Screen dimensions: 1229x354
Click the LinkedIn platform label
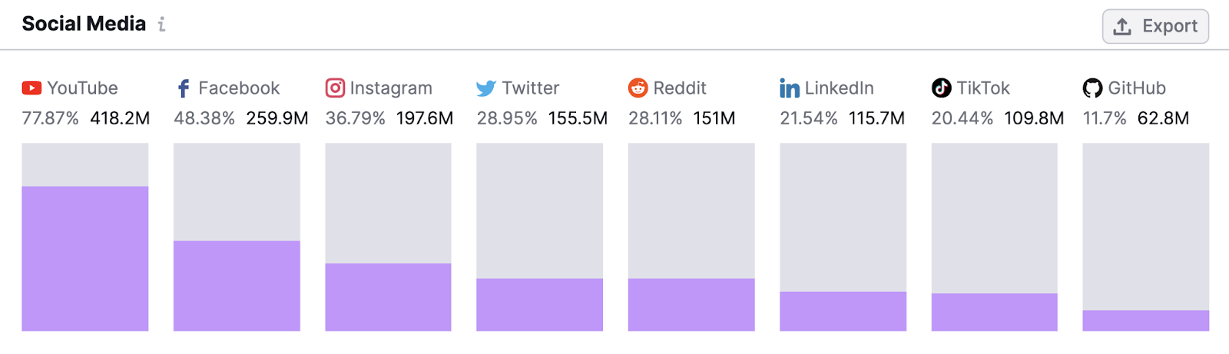(839, 88)
